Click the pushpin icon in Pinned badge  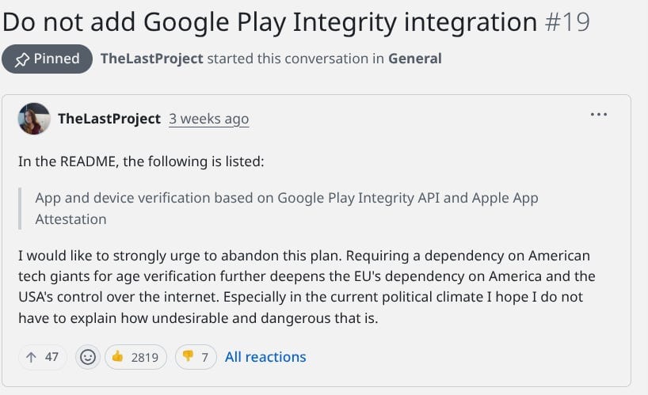point(22,60)
